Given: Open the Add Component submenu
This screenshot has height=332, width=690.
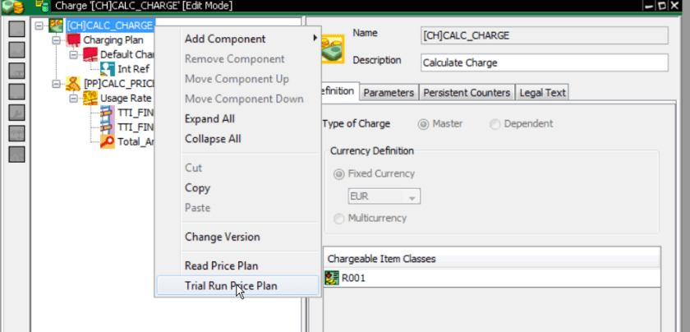Looking at the screenshot, I should click(x=237, y=39).
